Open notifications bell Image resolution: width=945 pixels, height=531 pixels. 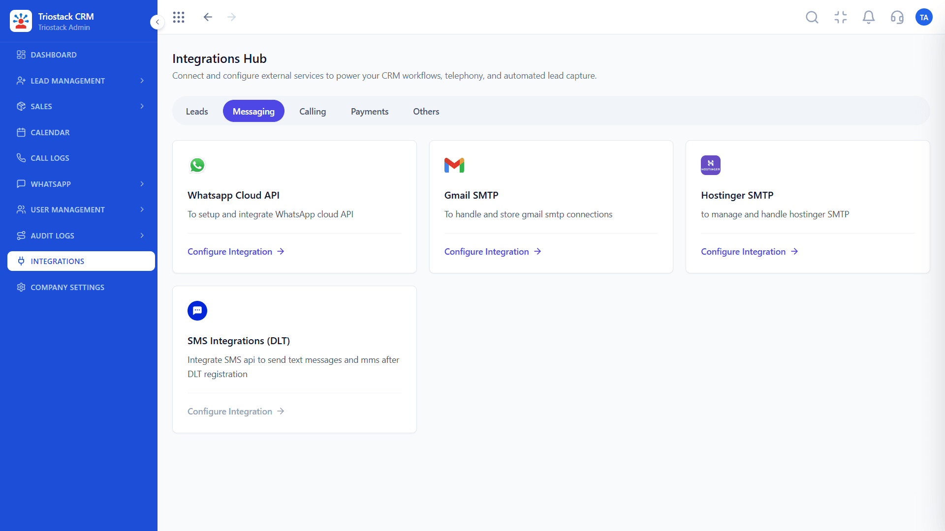click(x=869, y=18)
